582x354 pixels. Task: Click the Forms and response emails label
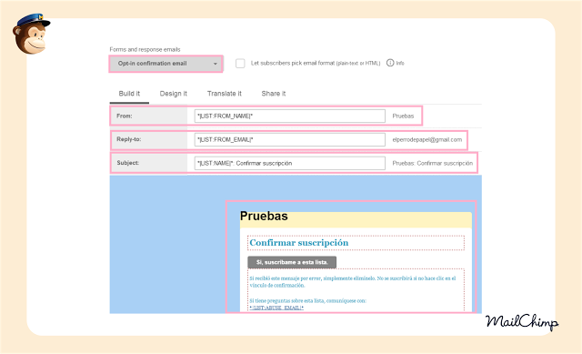click(x=145, y=49)
